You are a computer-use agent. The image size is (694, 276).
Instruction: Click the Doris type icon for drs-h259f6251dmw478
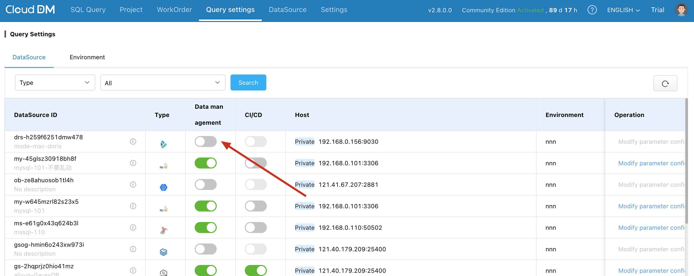tap(164, 144)
